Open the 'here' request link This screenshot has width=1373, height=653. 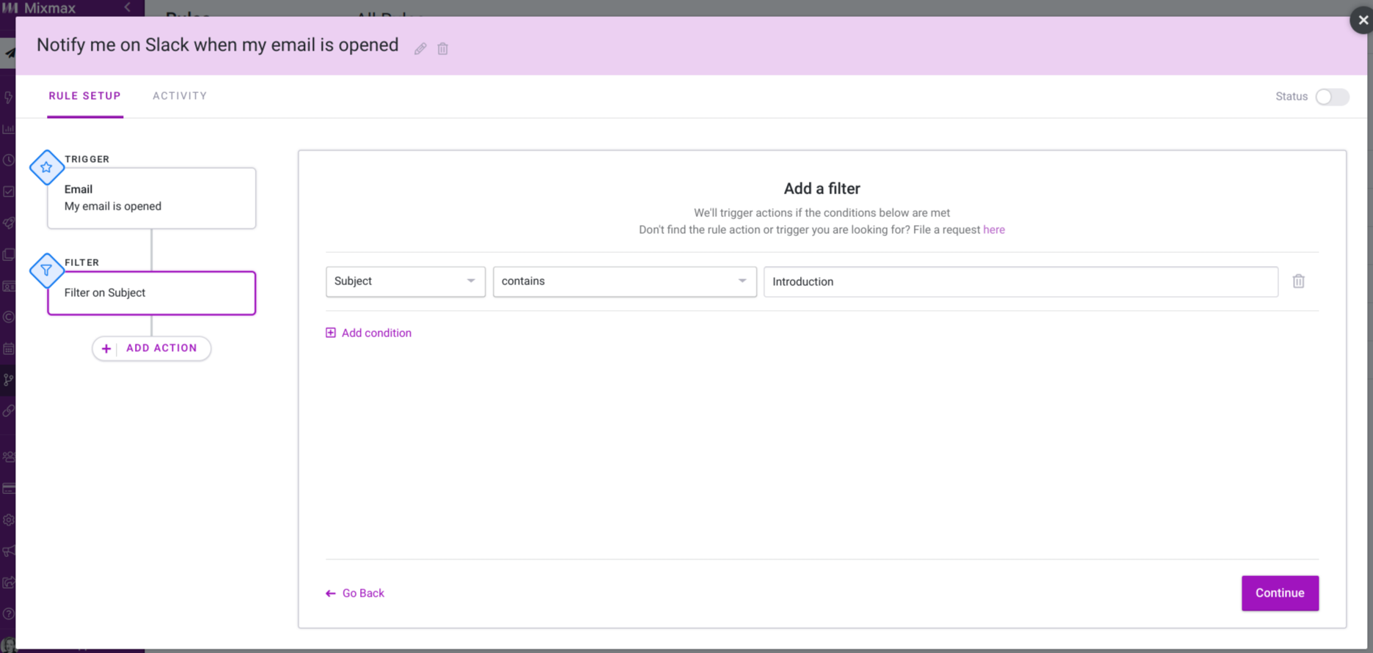994,229
